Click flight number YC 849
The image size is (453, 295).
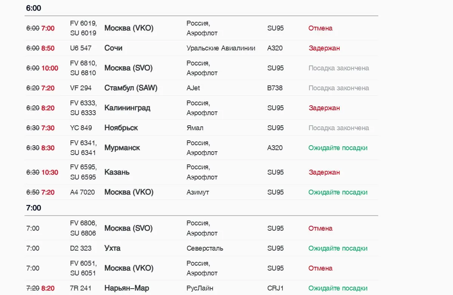pos(81,128)
